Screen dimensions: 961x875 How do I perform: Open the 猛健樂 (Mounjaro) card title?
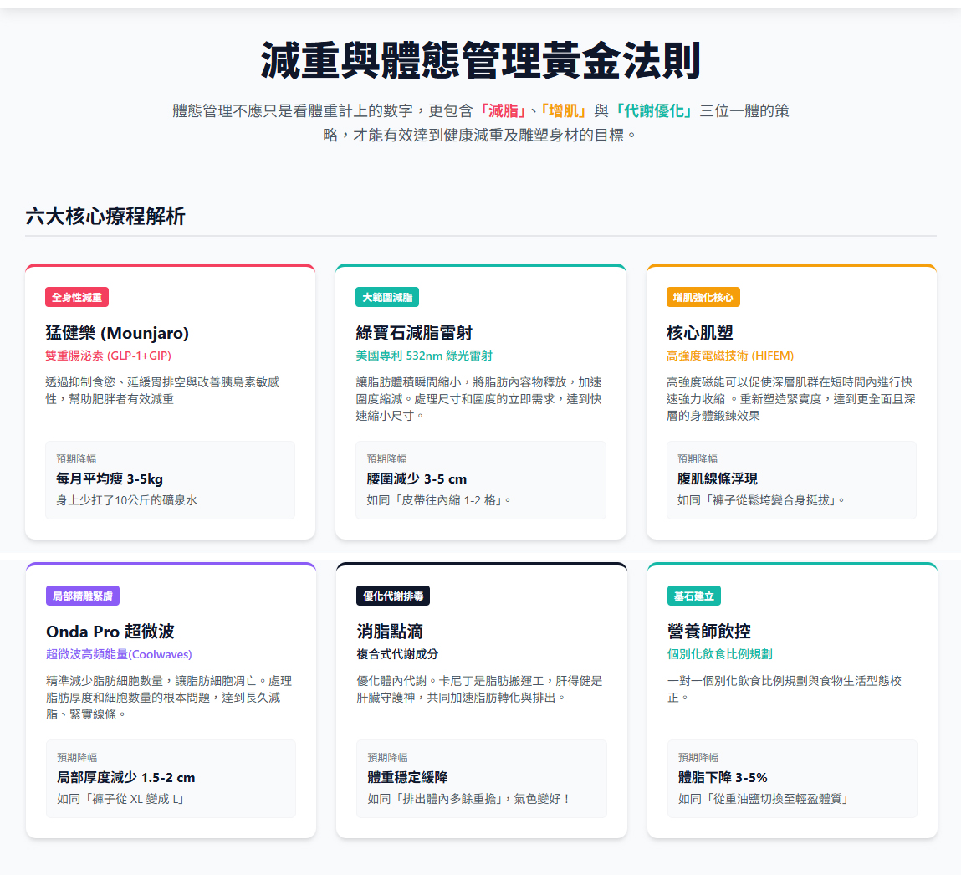coord(117,333)
